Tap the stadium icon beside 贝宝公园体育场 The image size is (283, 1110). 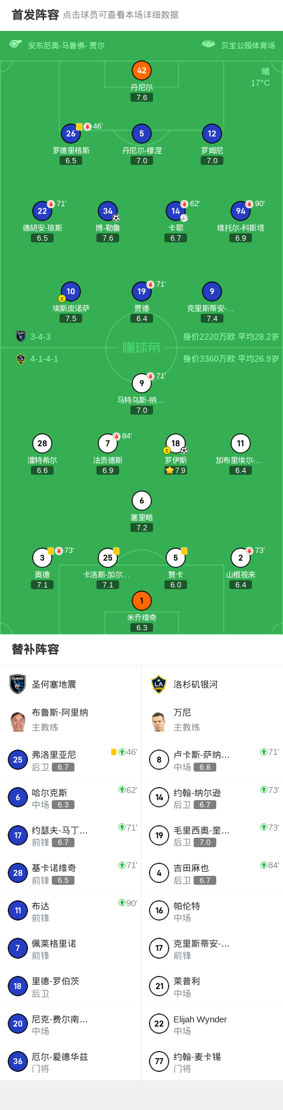[x=208, y=44]
